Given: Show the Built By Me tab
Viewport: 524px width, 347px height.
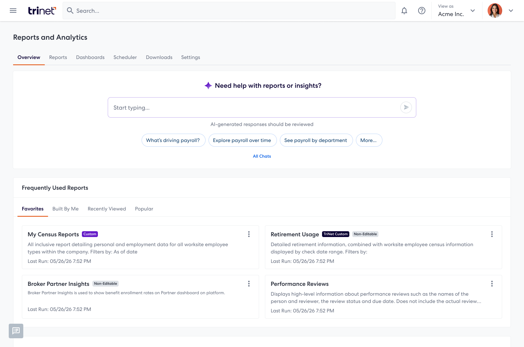Looking at the screenshot, I should (65, 209).
